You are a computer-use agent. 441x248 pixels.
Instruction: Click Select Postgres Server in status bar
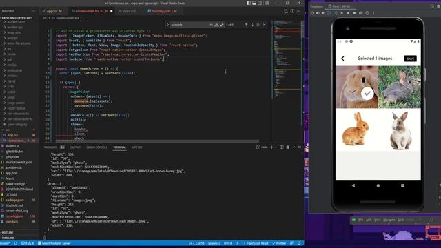(x=54, y=243)
